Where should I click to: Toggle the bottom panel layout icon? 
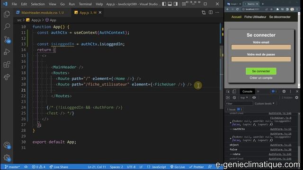tap(170, 4)
